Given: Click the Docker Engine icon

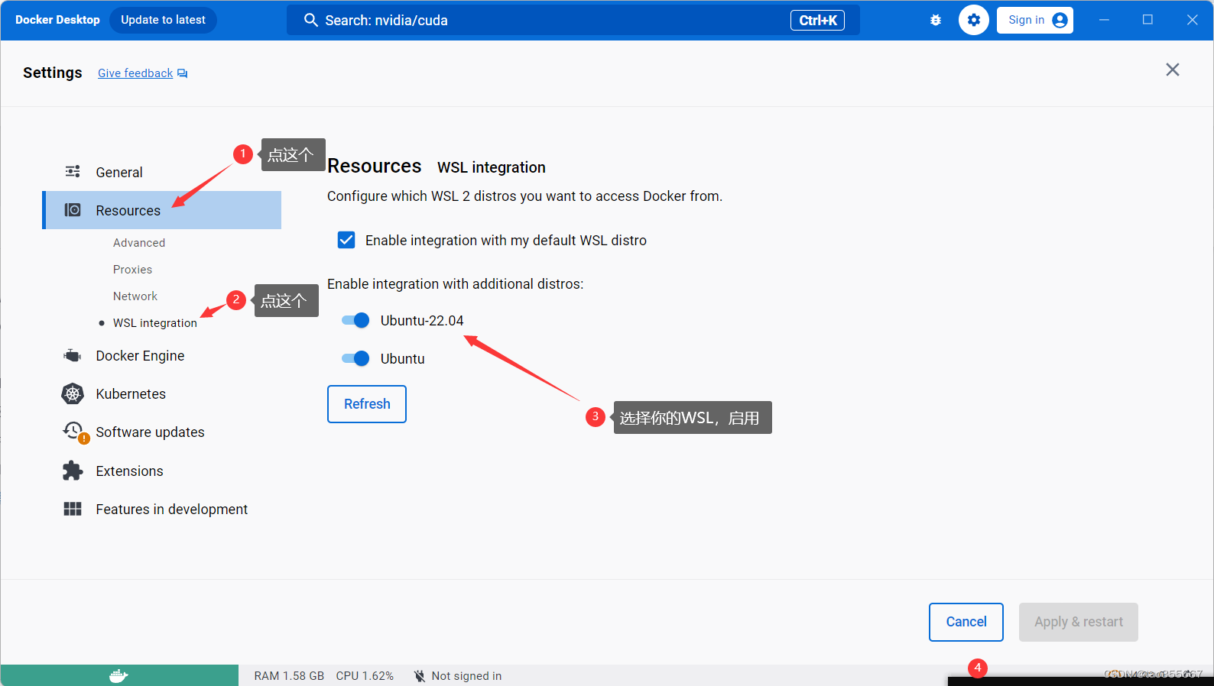Looking at the screenshot, I should coord(73,355).
